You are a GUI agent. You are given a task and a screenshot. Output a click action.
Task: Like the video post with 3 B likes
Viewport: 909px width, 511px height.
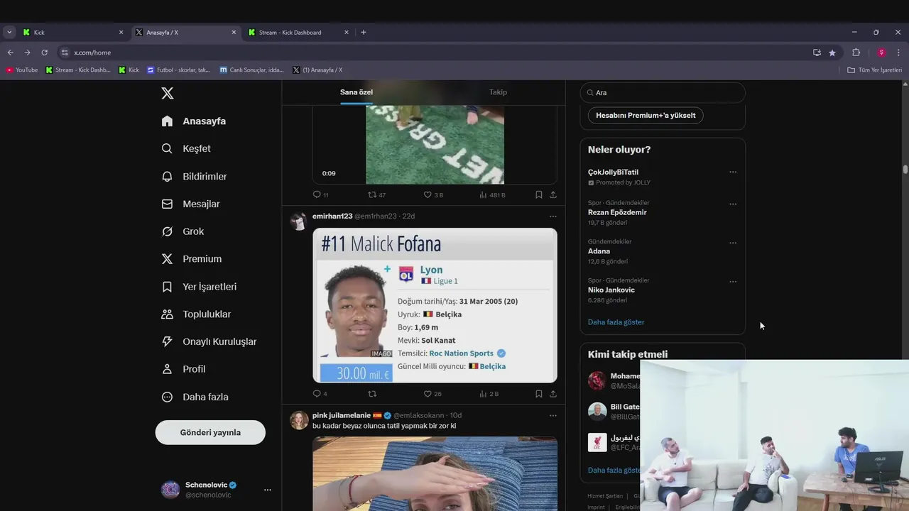428,194
